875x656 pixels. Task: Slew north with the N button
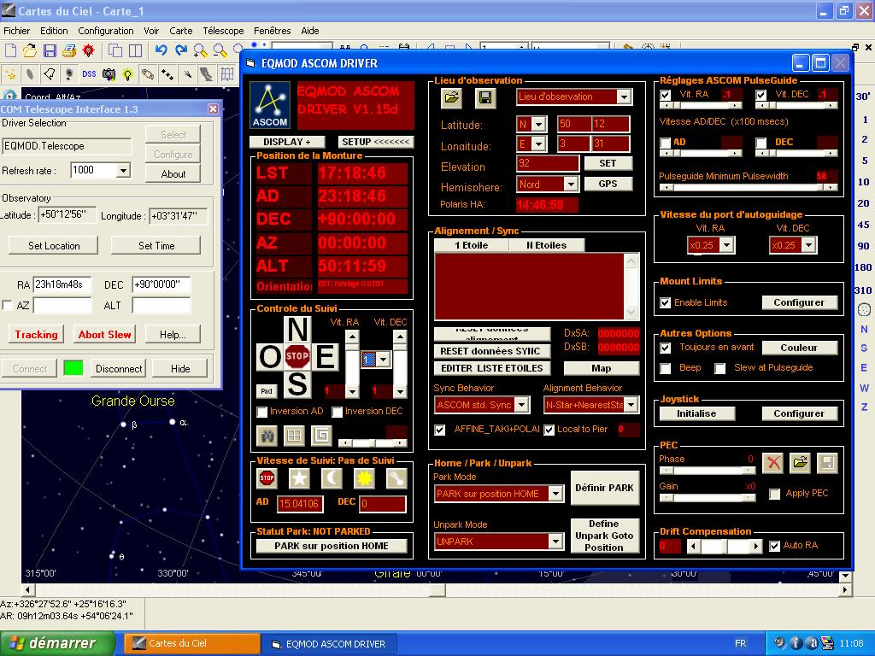(x=297, y=330)
